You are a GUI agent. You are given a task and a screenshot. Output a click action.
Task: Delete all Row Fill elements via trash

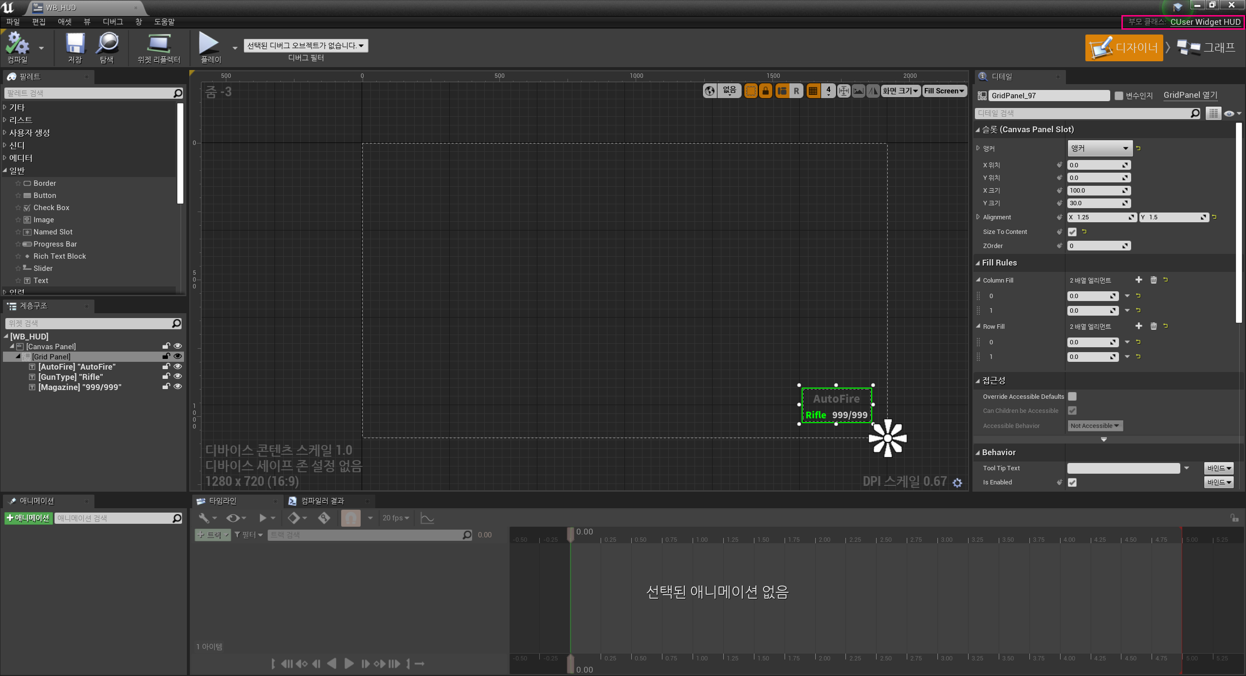click(1153, 326)
